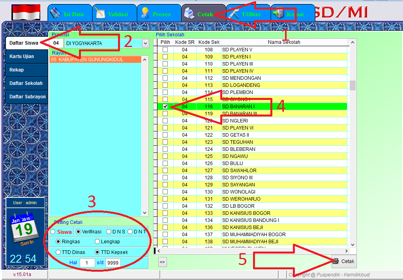Uncheck the box for SD BANARAN I
The width and height of the screenshot is (403, 280).
point(165,107)
